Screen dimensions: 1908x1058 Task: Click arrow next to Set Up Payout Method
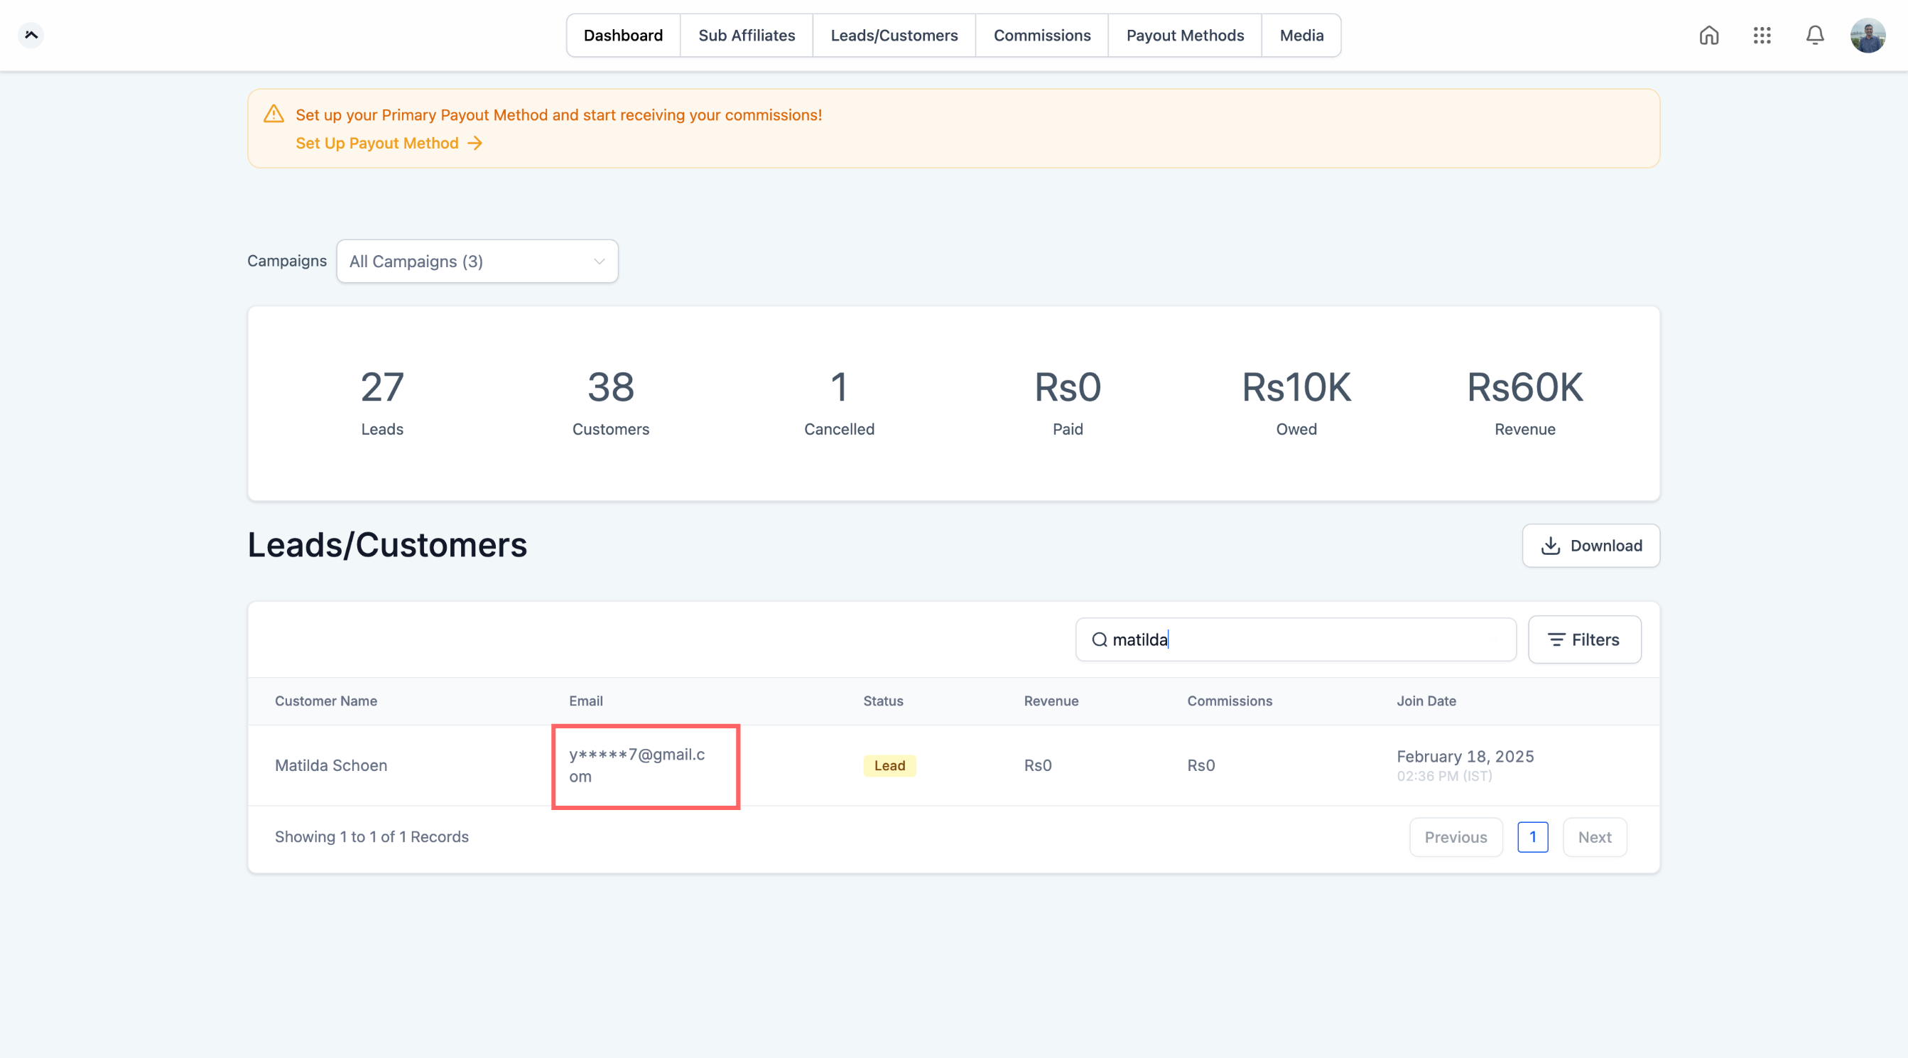tap(475, 143)
